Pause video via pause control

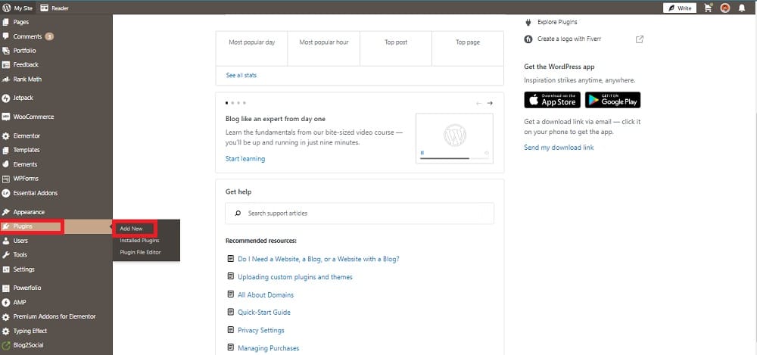[422, 153]
